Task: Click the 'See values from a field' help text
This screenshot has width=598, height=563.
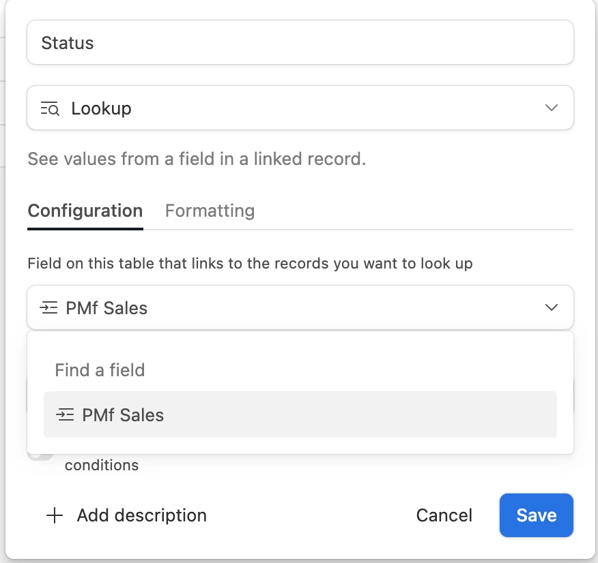Action: [x=197, y=159]
